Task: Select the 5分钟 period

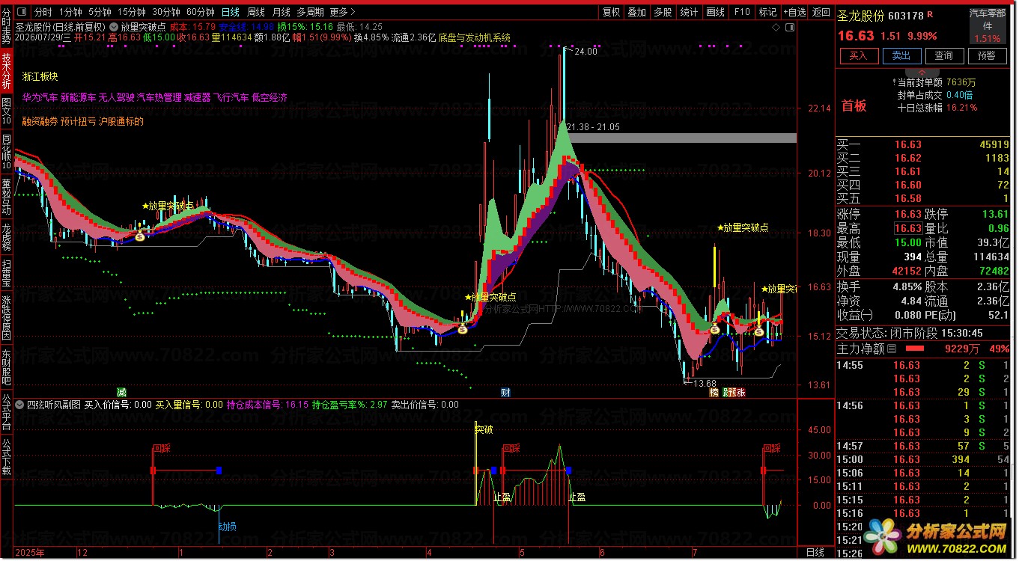Action: (100, 12)
